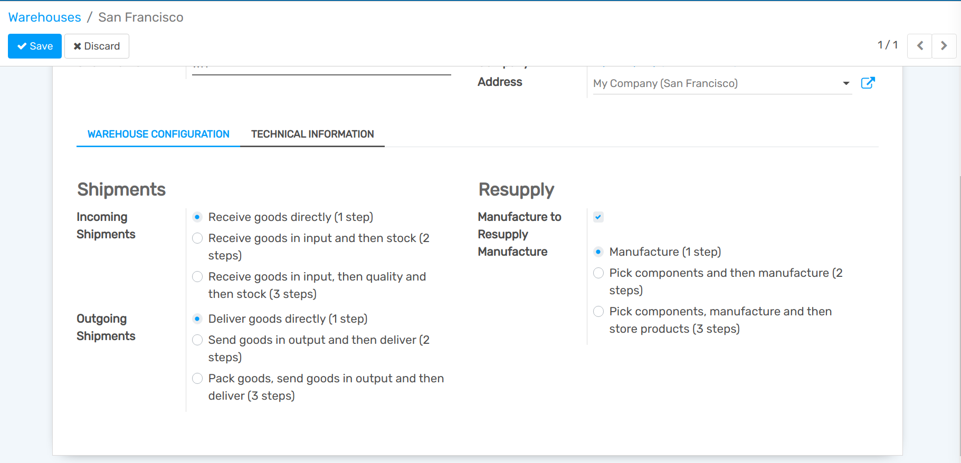The height and width of the screenshot is (463, 961).
Task: Toggle Manufacture to Resupply checkbox
Action: 598,217
